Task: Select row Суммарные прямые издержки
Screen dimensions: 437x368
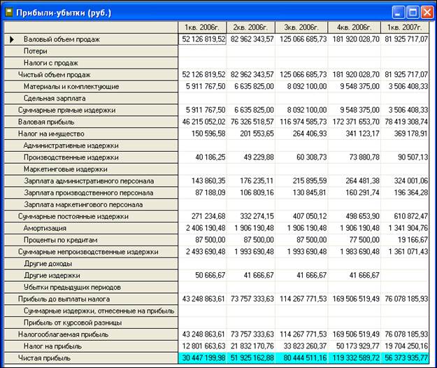Action: point(91,110)
